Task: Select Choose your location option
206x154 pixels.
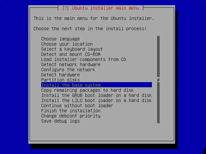Action: [x=67, y=44]
